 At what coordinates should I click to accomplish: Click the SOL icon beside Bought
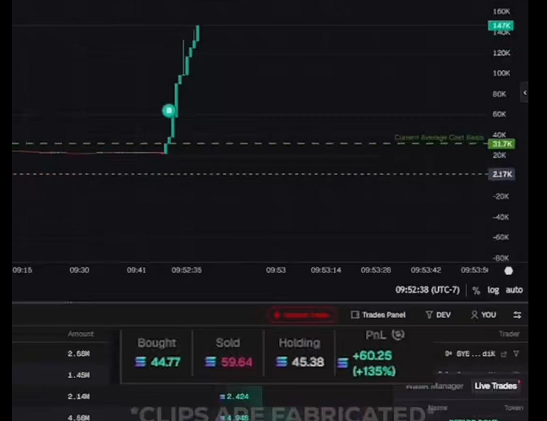pyautogui.click(x=140, y=362)
